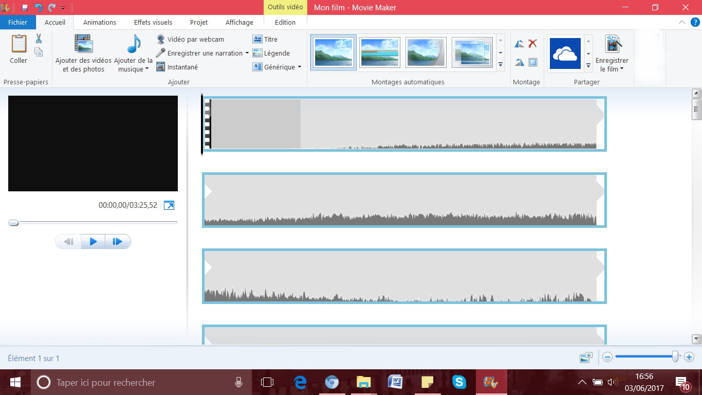Toggle thumbnail size view in status bar
The image size is (702, 395).
click(585, 357)
